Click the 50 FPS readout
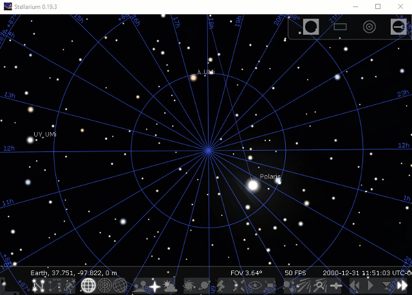The width and height of the screenshot is (412, 295). click(295, 273)
